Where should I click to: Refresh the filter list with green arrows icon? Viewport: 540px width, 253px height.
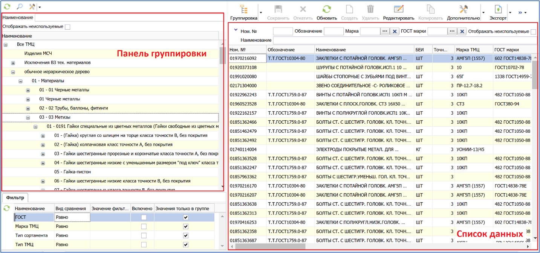pyautogui.click(x=7, y=208)
